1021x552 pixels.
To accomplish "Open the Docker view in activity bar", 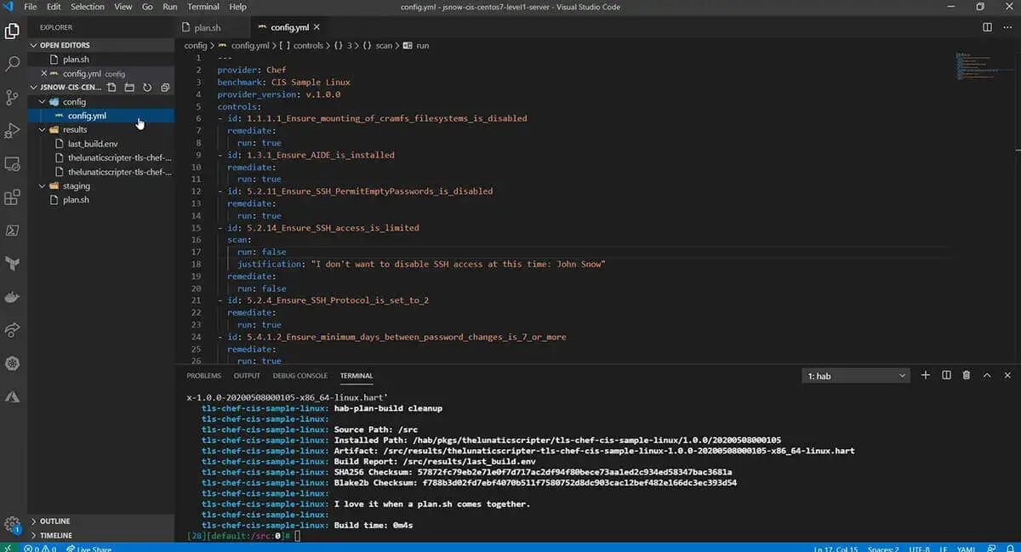I will (x=13, y=297).
